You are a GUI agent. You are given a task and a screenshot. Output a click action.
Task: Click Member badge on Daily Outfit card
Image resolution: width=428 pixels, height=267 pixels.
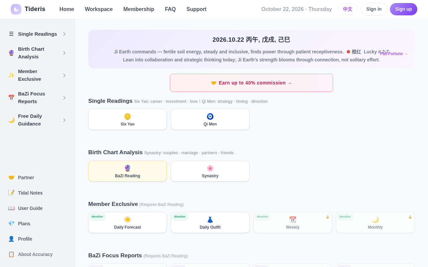180,217
